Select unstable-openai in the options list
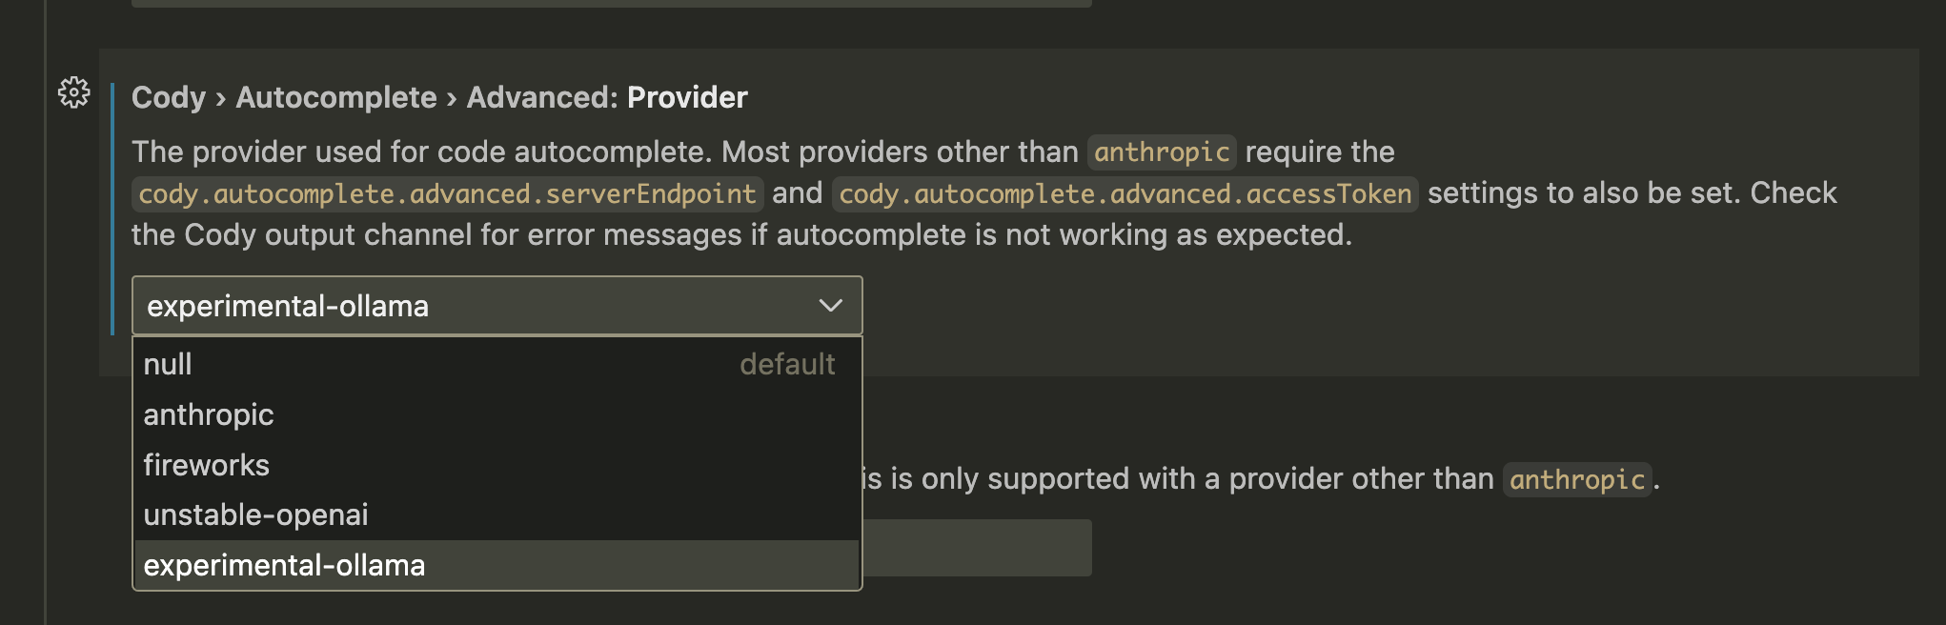 (x=255, y=514)
